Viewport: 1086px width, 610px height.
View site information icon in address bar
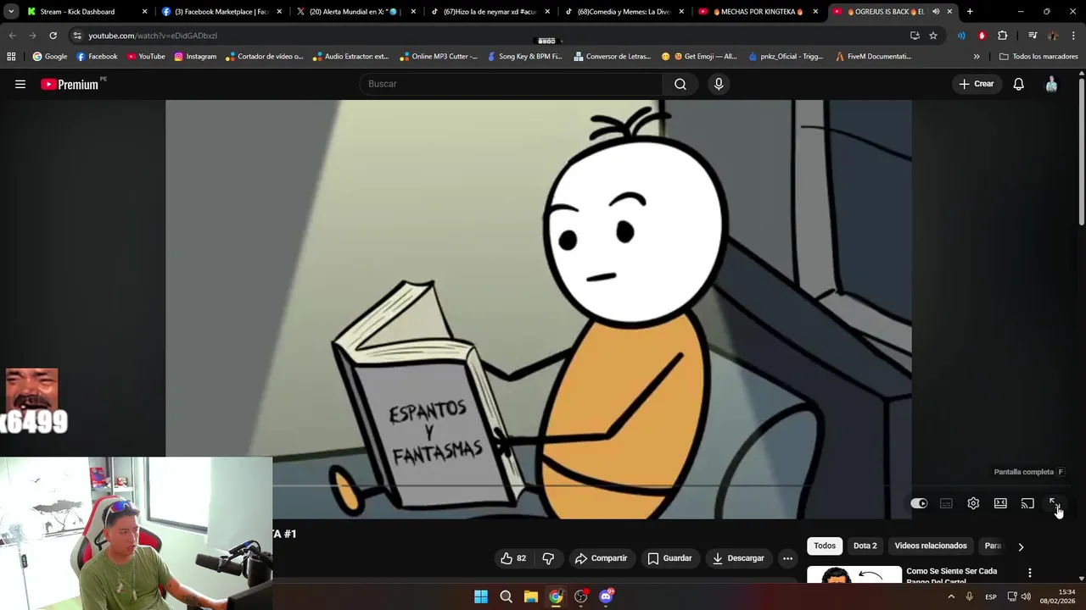click(77, 36)
